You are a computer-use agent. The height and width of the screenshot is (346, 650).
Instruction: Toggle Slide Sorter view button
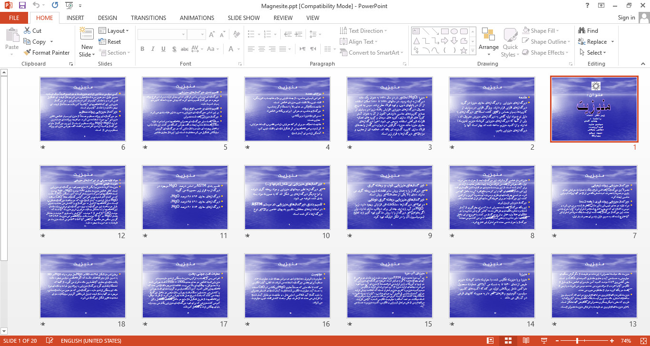508,341
